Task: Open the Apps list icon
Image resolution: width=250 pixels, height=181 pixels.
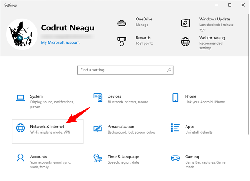Action: point(175,128)
